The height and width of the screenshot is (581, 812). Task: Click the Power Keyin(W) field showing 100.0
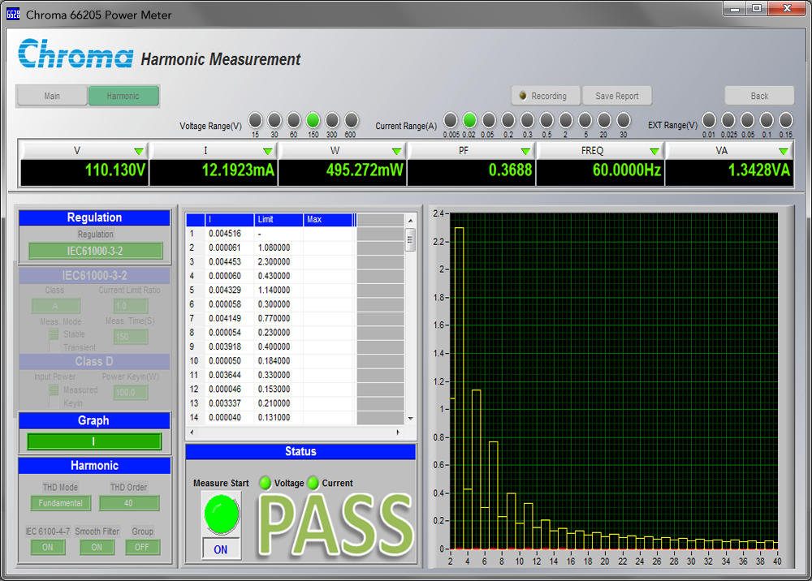point(131,392)
